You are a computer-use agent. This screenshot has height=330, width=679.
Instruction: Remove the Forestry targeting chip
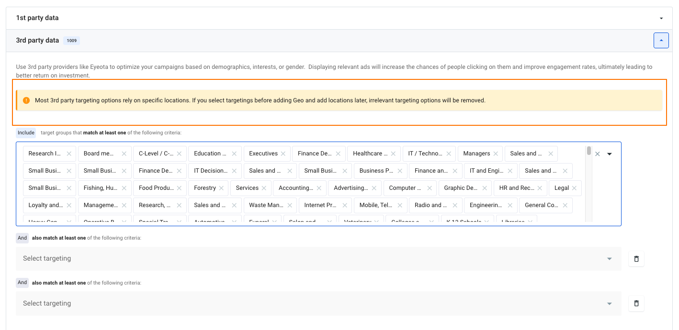(221, 188)
